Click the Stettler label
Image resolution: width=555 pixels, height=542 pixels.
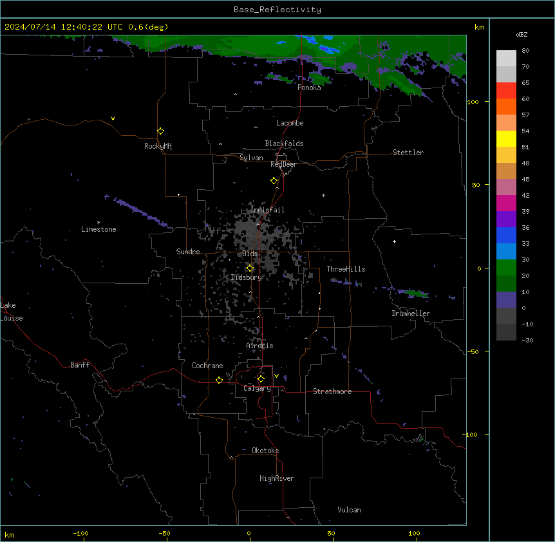pos(408,153)
